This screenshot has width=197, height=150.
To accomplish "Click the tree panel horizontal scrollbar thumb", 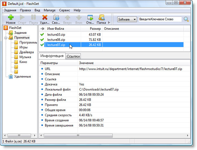I will [19, 135].
